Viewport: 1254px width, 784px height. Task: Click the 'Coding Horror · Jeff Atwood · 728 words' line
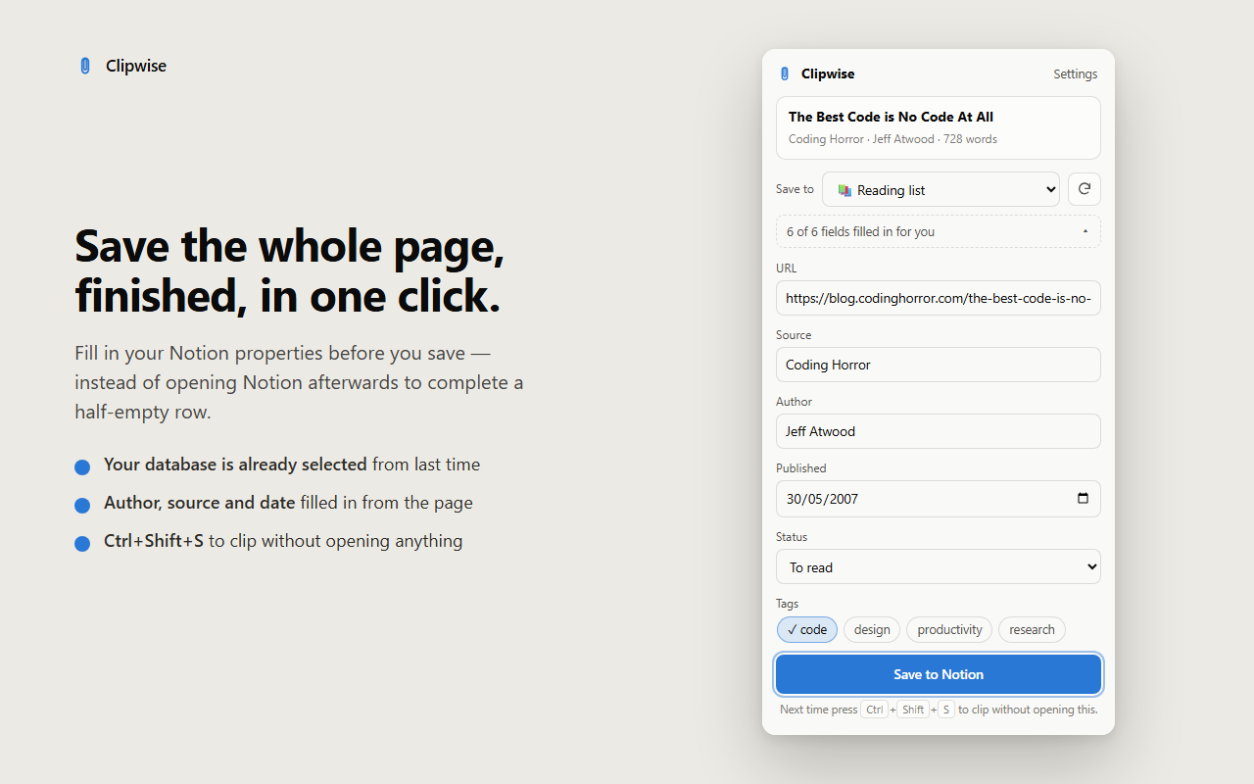pyautogui.click(x=892, y=139)
